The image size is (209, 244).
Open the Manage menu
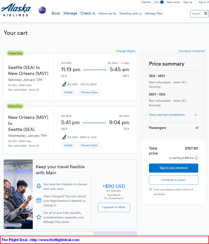pyautogui.click(x=70, y=13)
